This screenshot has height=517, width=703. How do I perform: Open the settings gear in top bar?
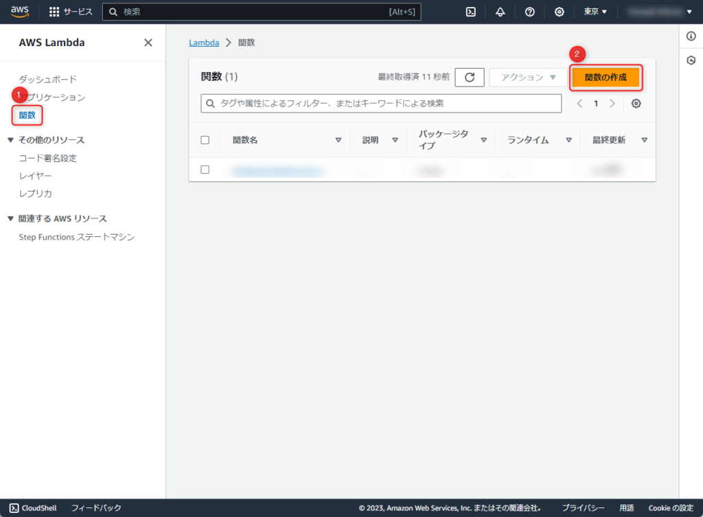pos(559,12)
